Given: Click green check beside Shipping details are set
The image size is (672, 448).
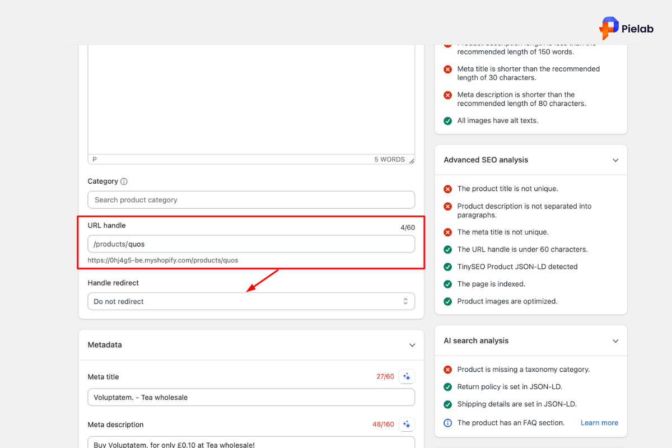Looking at the screenshot, I should click(447, 404).
